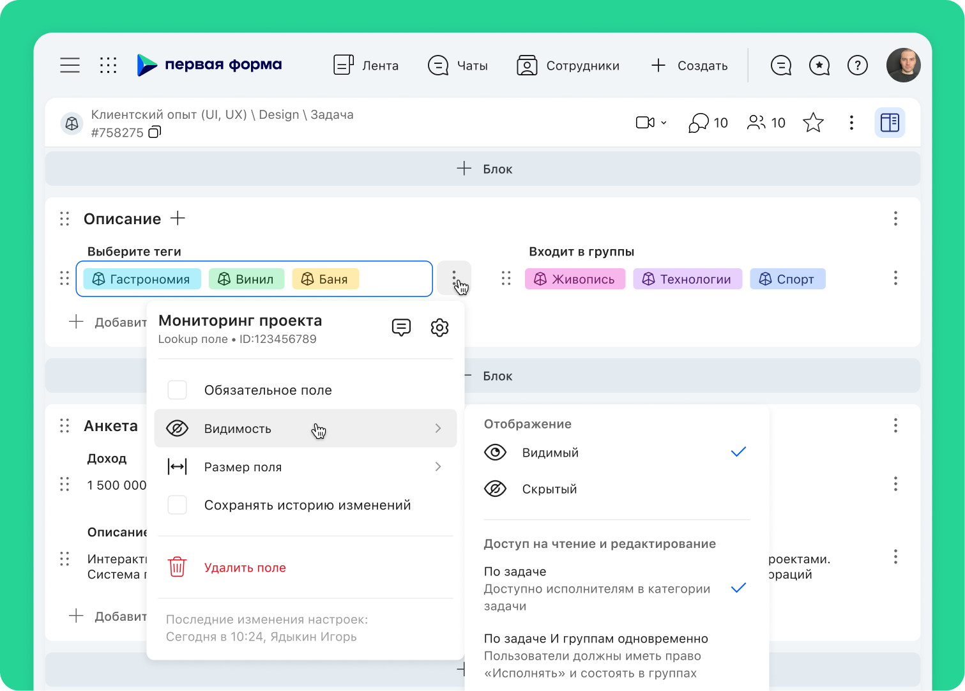Open the user profile avatar

click(903, 65)
